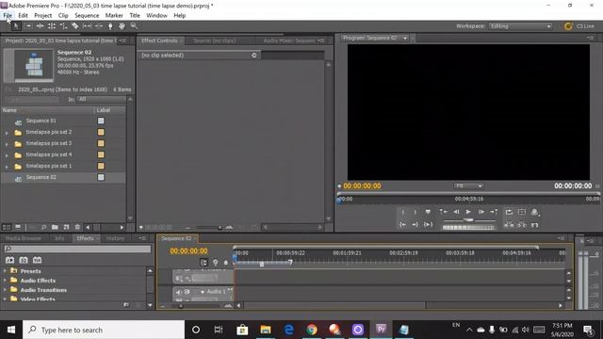Open File Explorer from taskbar

tap(266, 330)
